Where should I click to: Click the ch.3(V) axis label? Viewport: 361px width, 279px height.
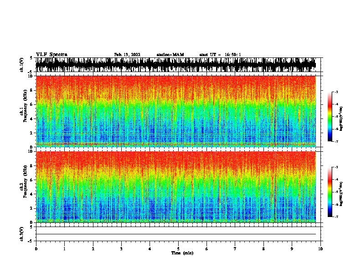click(21, 234)
